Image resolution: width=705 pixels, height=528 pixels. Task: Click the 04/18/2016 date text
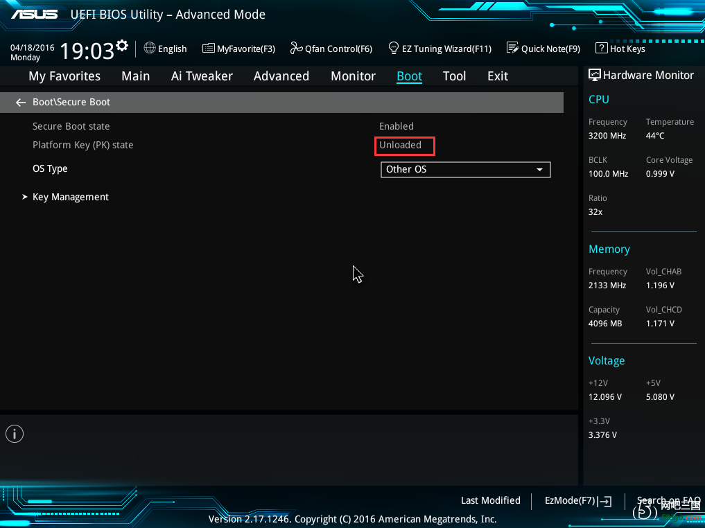33,48
